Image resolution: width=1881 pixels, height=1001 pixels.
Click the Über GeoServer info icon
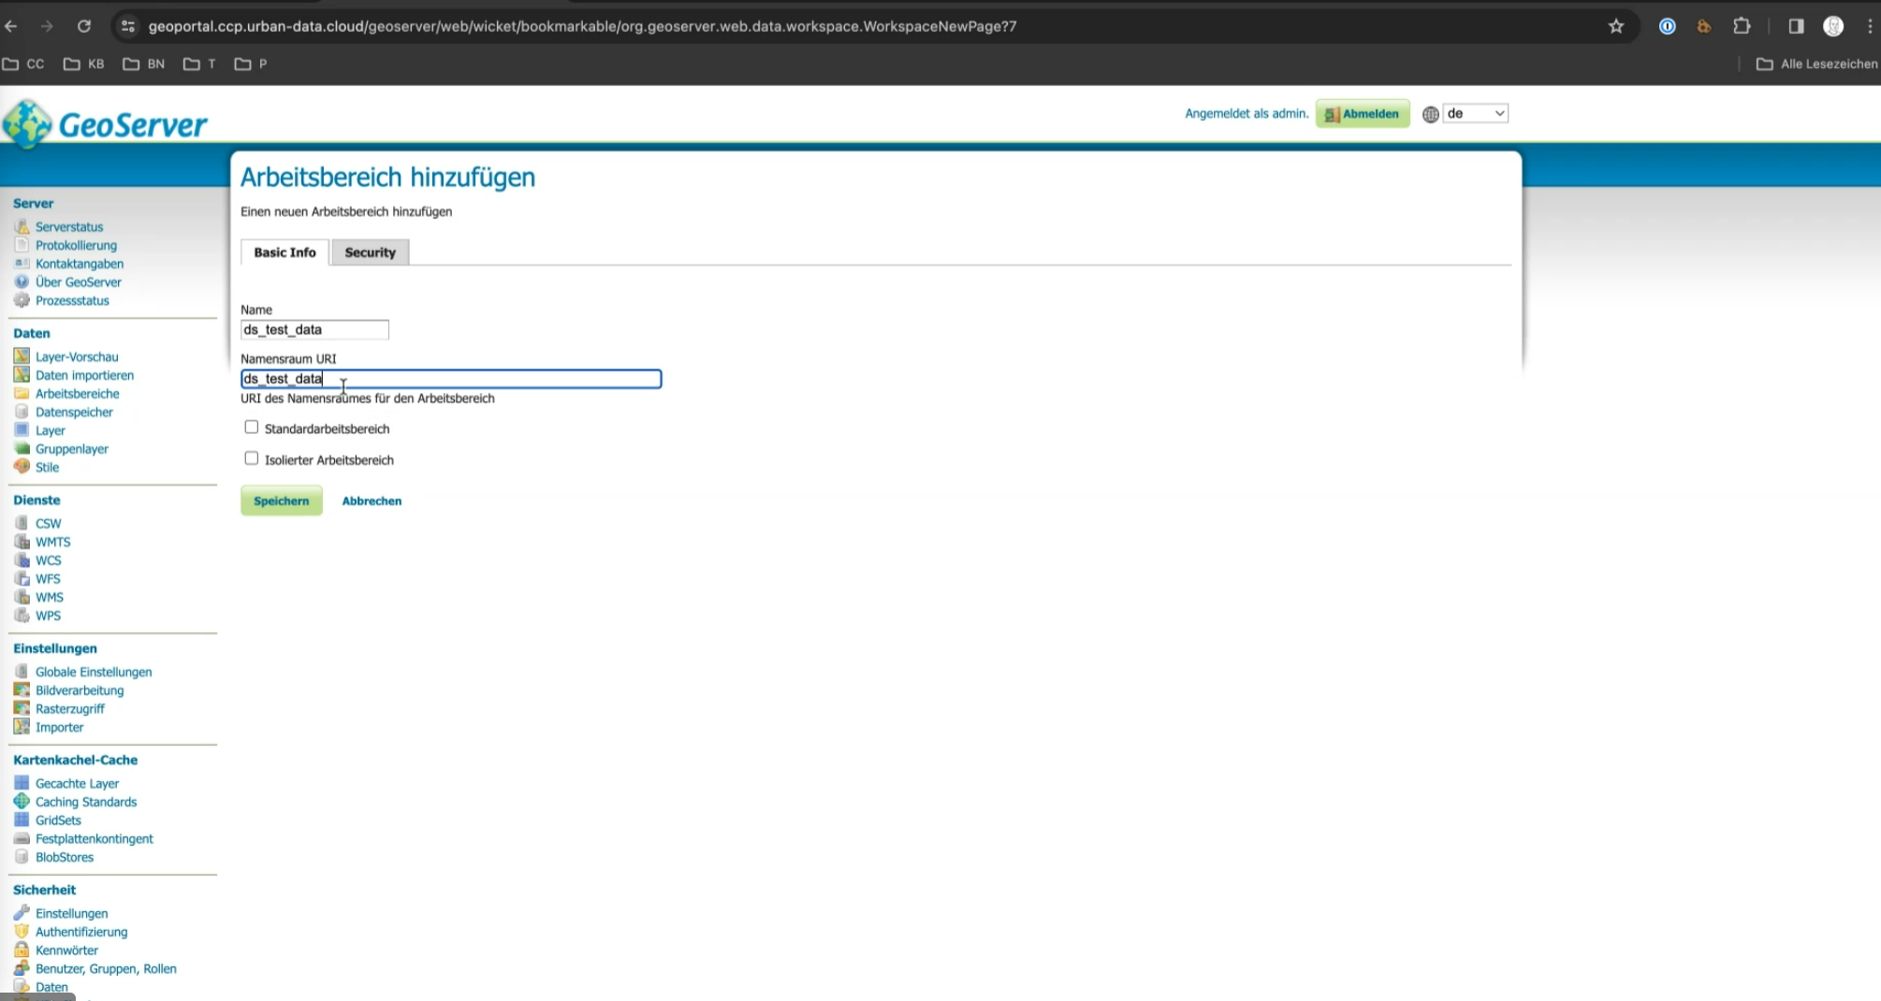22,282
